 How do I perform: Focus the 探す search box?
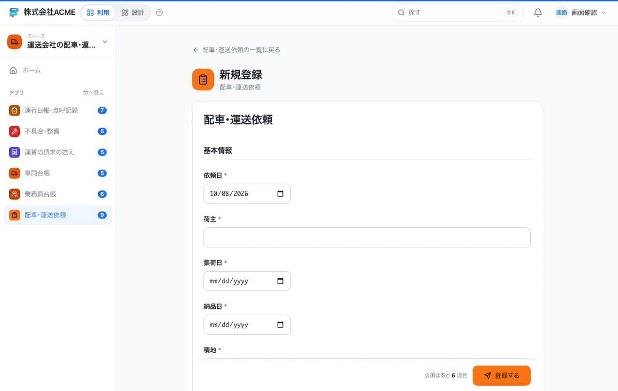(x=458, y=13)
